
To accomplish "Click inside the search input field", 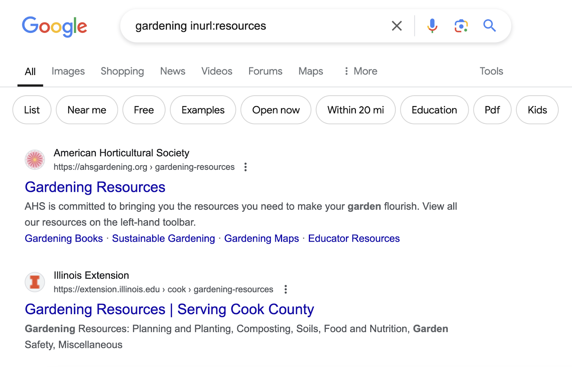I will coord(250,26).
